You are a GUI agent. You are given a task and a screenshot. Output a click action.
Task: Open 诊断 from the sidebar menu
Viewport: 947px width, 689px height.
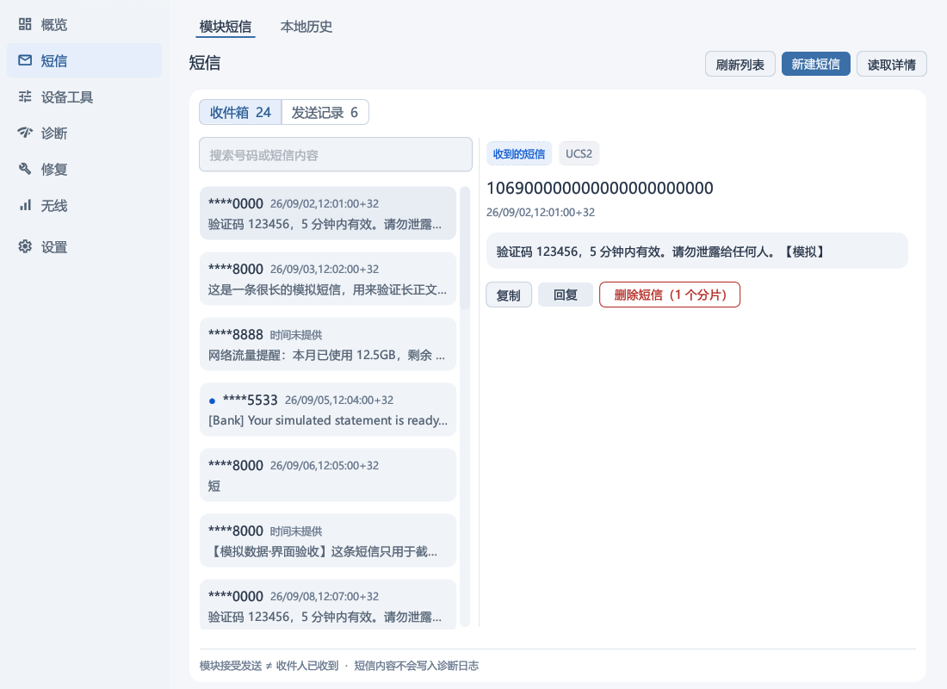click(84, 133)
